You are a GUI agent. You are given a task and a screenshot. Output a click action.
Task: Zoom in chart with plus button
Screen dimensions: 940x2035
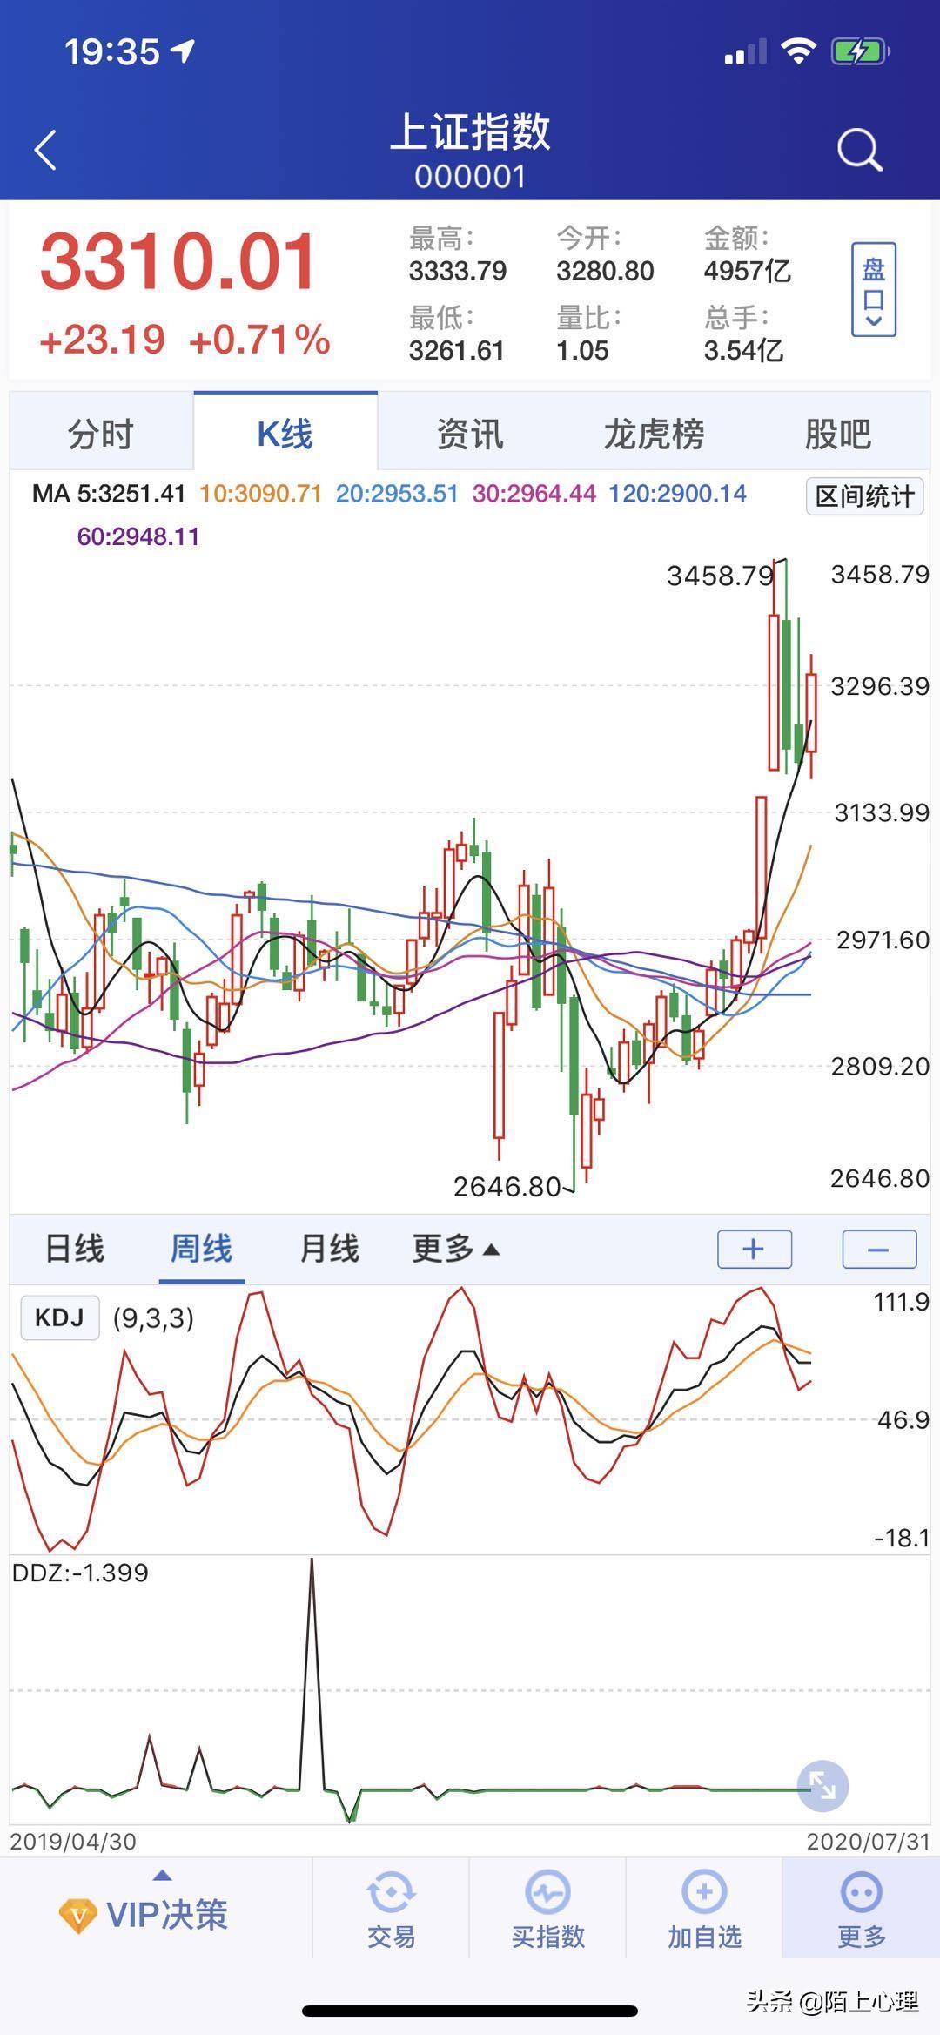tap(754, 1250)
